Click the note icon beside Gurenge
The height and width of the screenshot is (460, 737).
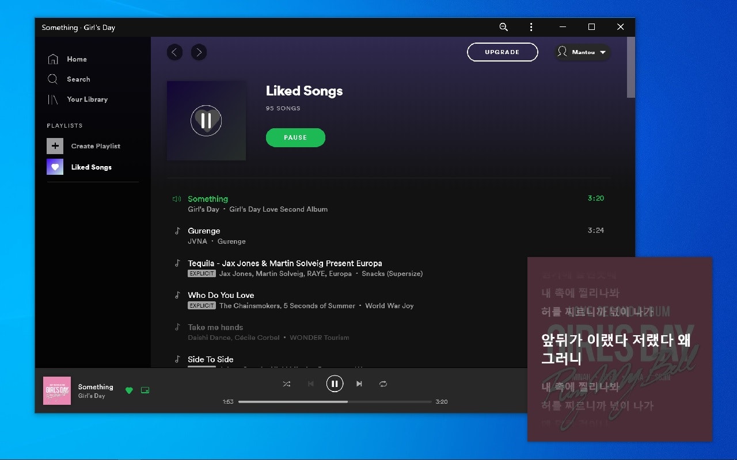177,231
